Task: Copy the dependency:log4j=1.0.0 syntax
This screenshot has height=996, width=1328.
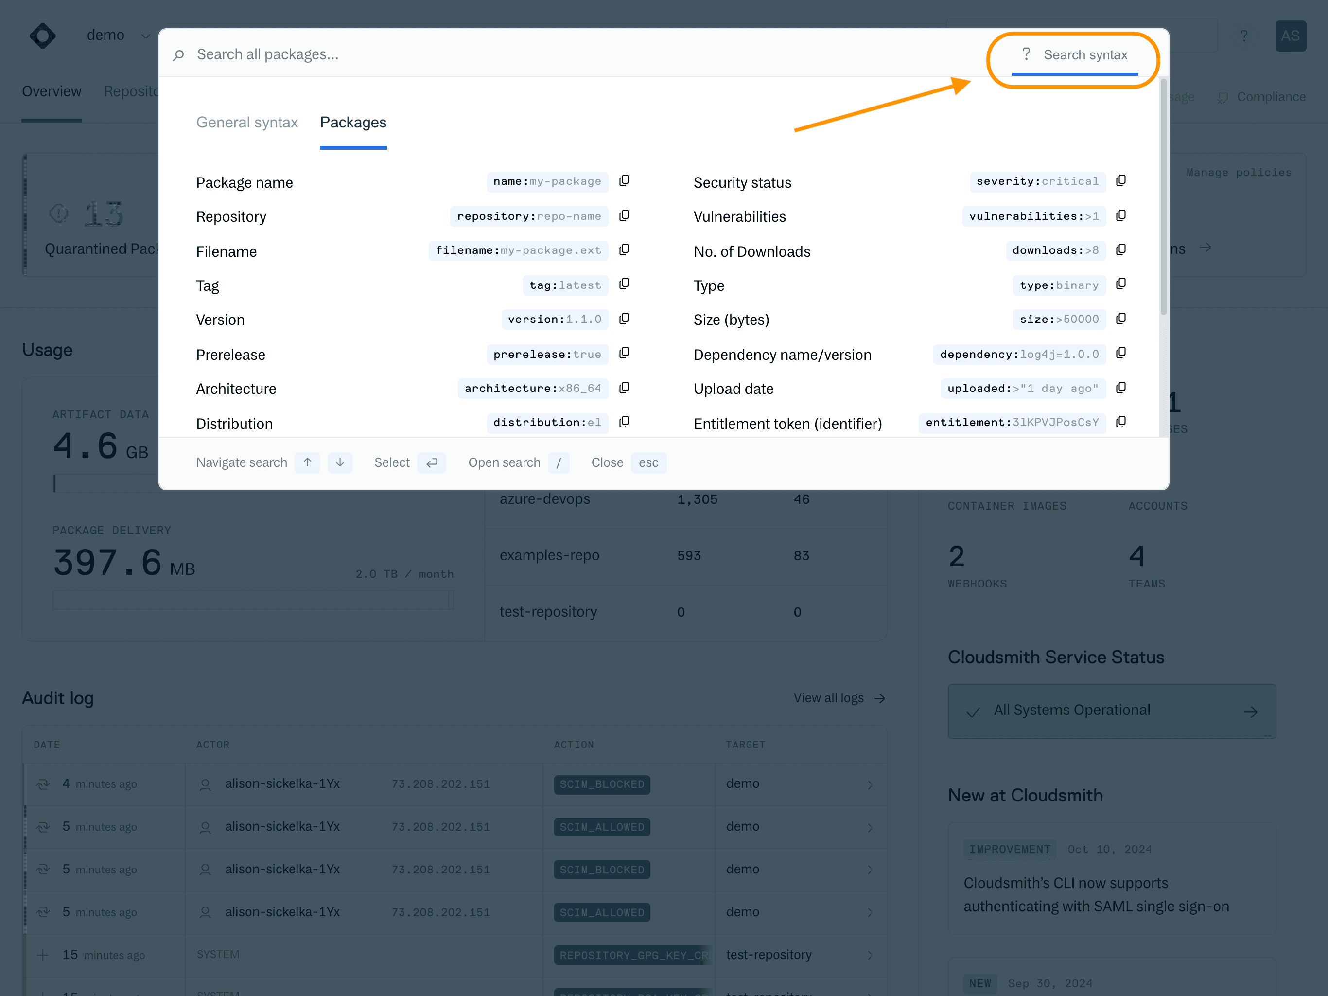Action: pos(1120,353)
